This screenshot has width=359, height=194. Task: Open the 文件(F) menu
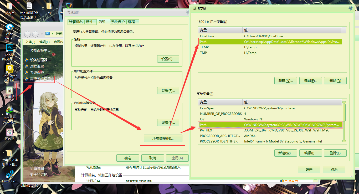(x=30, y=42)
